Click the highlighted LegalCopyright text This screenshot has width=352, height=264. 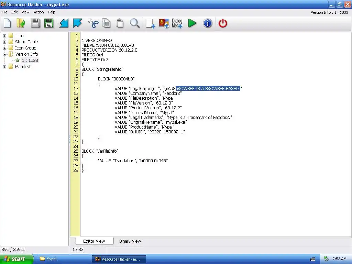[208, 88]
